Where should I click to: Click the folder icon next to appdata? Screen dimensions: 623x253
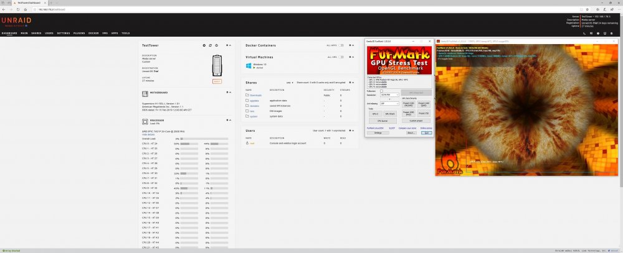coord(247,101)
